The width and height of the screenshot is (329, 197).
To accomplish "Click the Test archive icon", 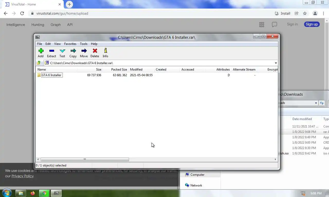I will click(x=62, y=51).
